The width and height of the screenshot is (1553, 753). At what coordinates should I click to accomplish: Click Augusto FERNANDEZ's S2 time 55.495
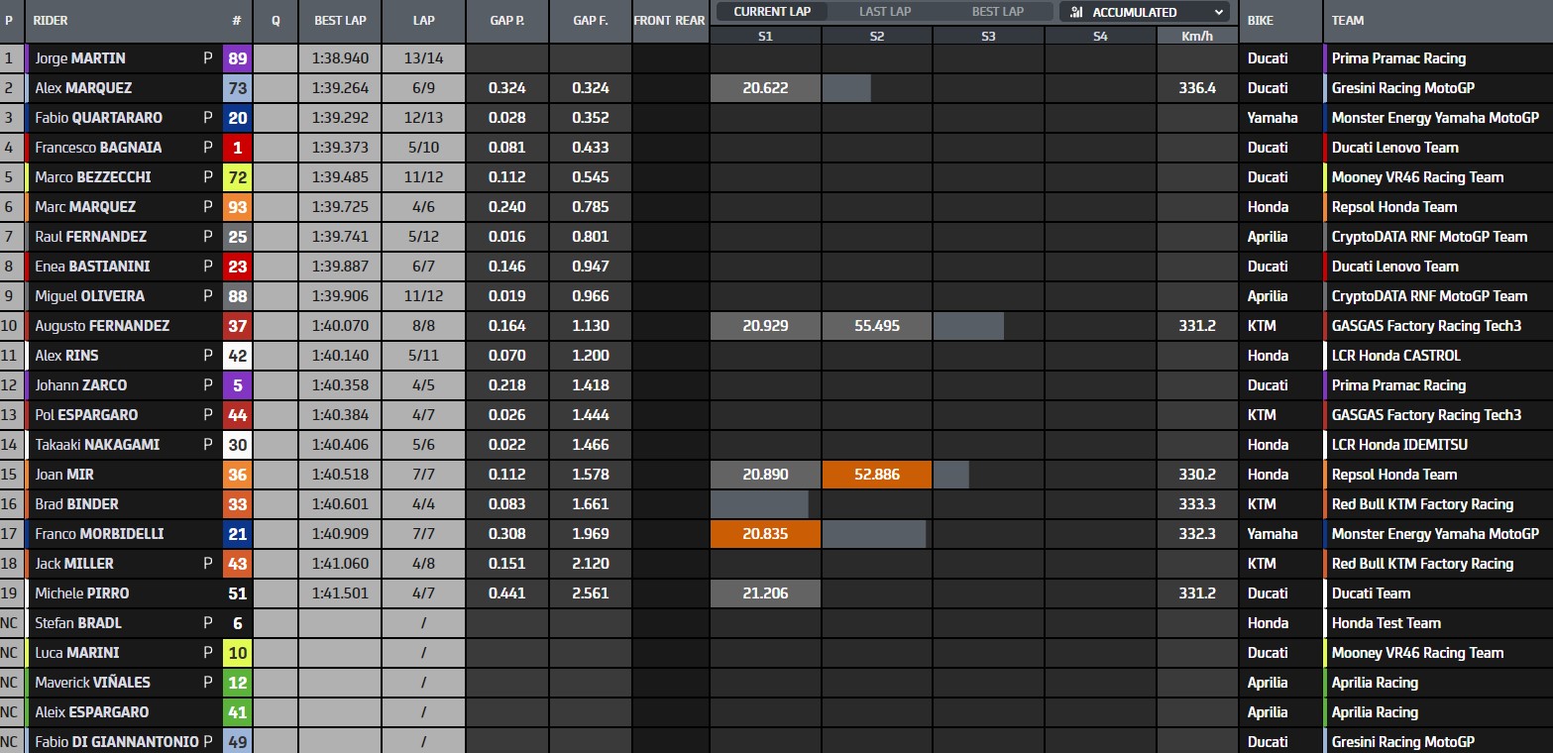tap(877, 326)
